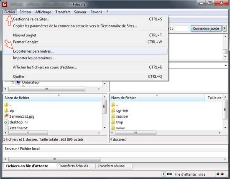The image size is (230, 179).
Task: Select the local parent folder '..' icon
Action: pyautogui.click(x=6, y=104)
